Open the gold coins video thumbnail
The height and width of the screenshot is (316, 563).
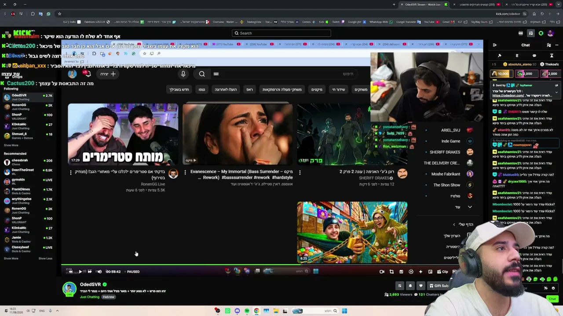coord(352,233)
